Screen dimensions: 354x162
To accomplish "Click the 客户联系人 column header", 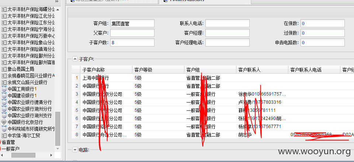I will pyautogui.click(x=262, y=70).
